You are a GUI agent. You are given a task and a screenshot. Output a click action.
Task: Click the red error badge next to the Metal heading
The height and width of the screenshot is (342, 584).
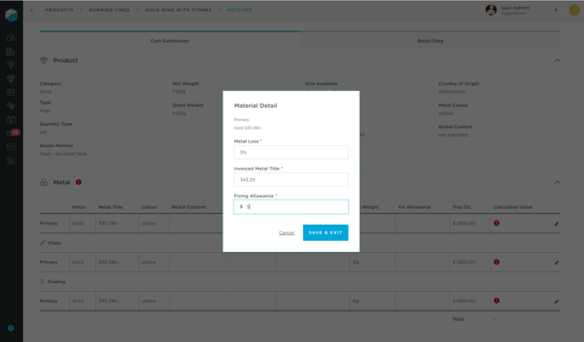pos(79,182)
